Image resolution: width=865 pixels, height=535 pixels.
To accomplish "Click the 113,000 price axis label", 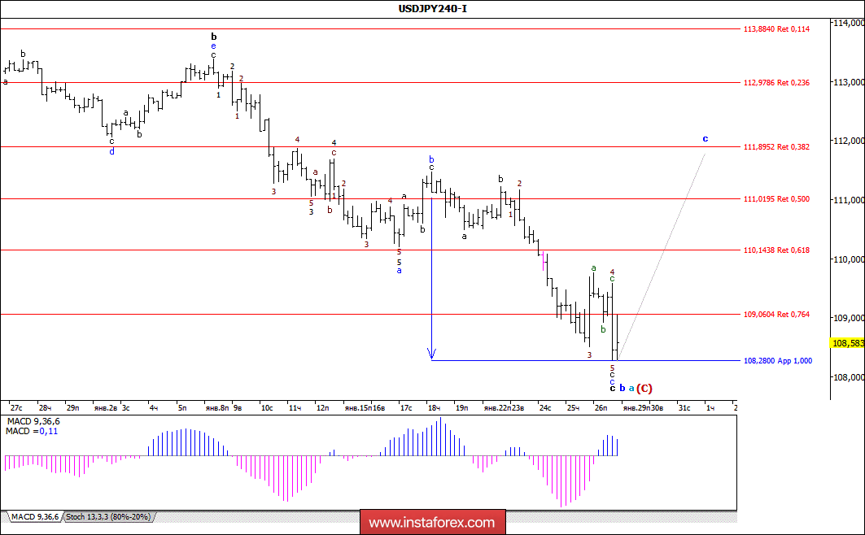I will pyautogui.click(x=849, y=82).
